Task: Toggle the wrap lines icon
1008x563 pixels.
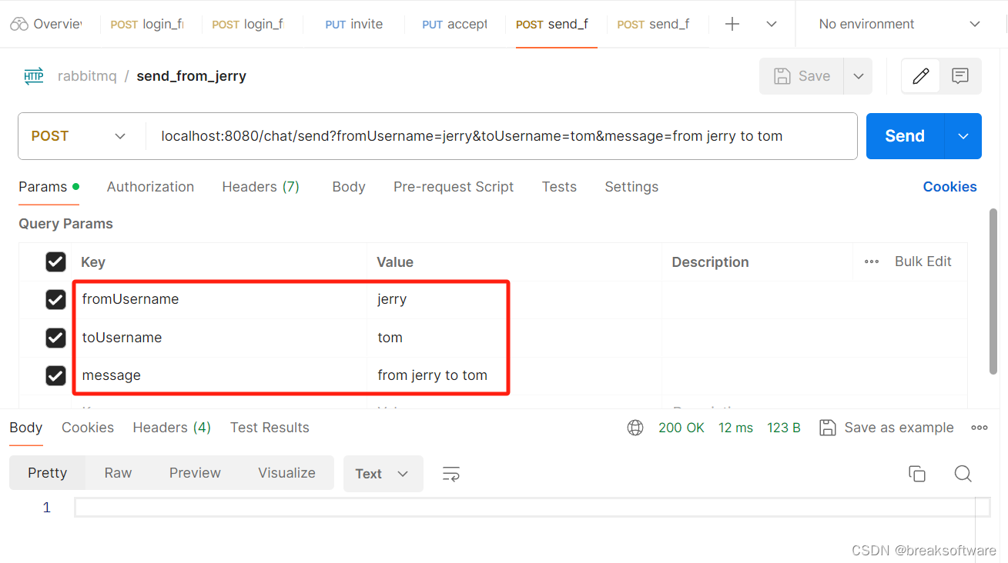Action: (x=451, y=474)
